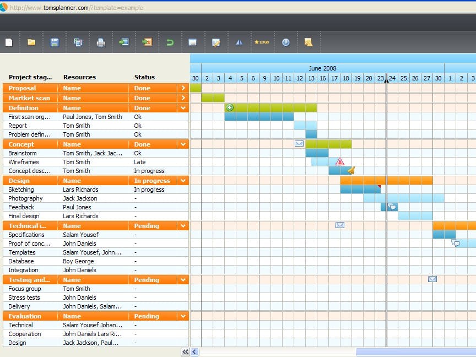The image size is (476, 357).
Task: Click the Undo arrow icon
Action: 170,42
